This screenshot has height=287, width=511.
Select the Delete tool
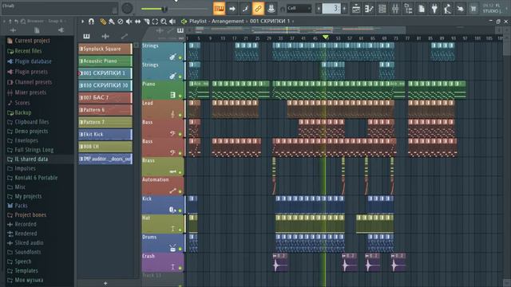pyautogui.click(x=121, y=22)
